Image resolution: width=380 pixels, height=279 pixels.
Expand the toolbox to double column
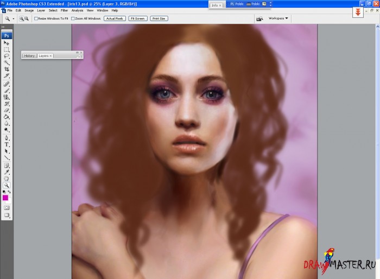point(3,27)
